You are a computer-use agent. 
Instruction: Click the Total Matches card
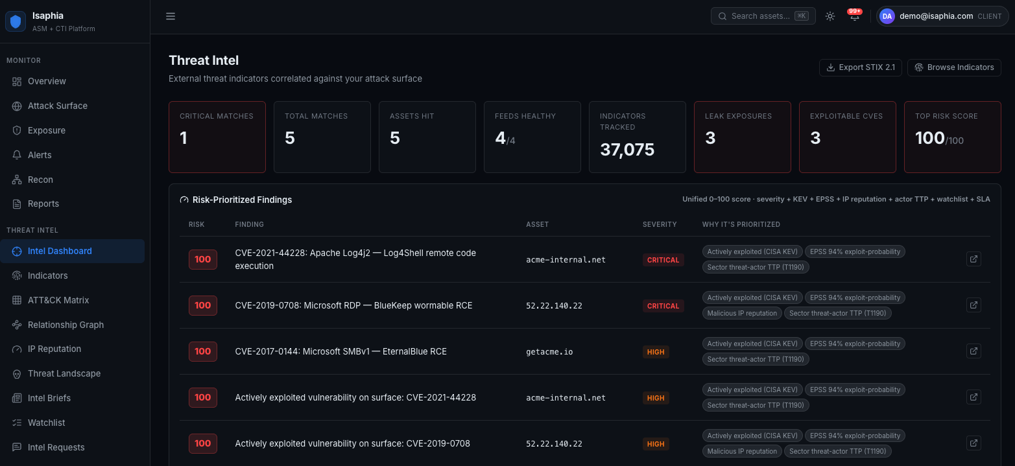pyautogui.click(x=322, y=137)
